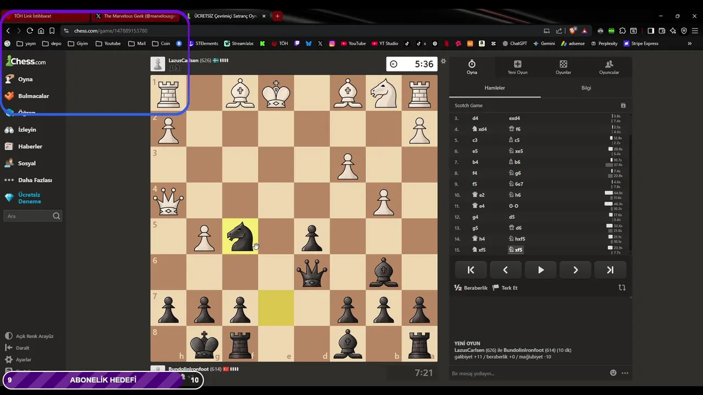The height and width of the screenshot is (395, 703).
Task: Open the ChatGPT bookmark
Action: pos(515,43)
